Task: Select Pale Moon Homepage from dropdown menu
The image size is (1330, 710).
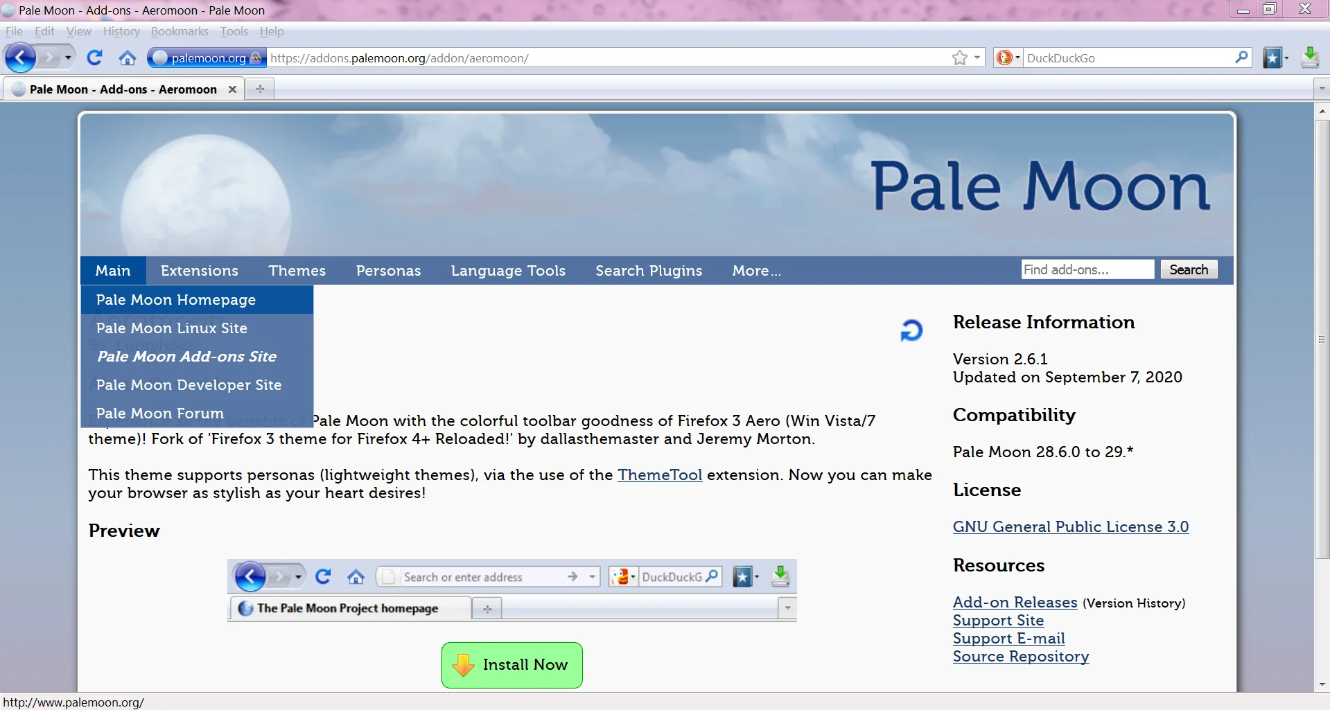Action: coord(197,300)
